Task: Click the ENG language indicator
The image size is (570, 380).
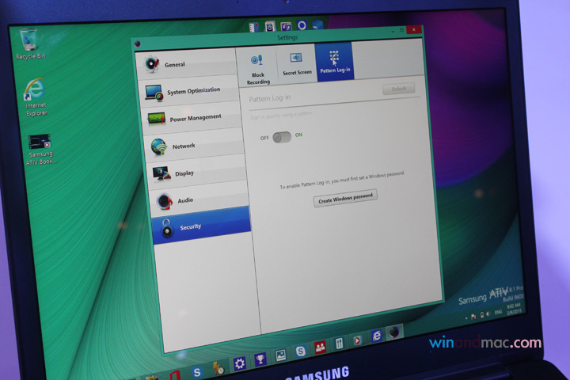Action: point(498,312)
